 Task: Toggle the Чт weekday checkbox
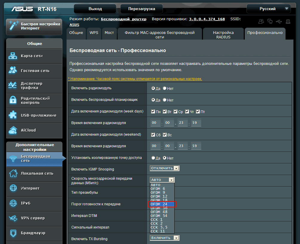tap(187, 111)
